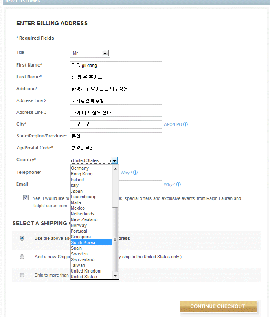The width and height of the screenshot is (270, 317).
Task: Focus the First Name input field
Action: coord(116,65)
